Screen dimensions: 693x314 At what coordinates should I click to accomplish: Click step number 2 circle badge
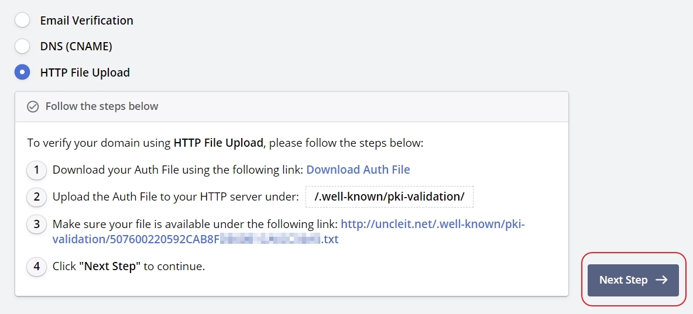point(37,197)
